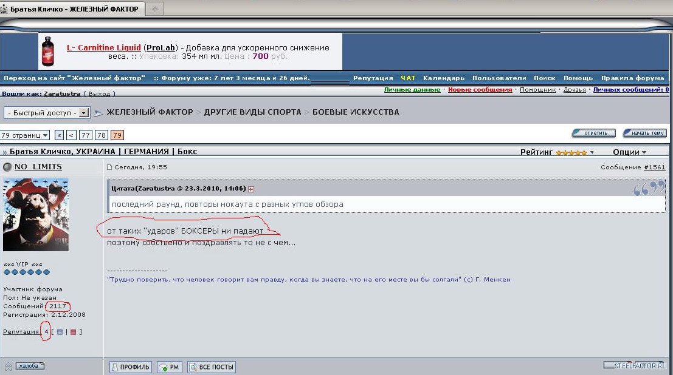
Task: Open the Опции dropdown menu
Action: (630, 152)
